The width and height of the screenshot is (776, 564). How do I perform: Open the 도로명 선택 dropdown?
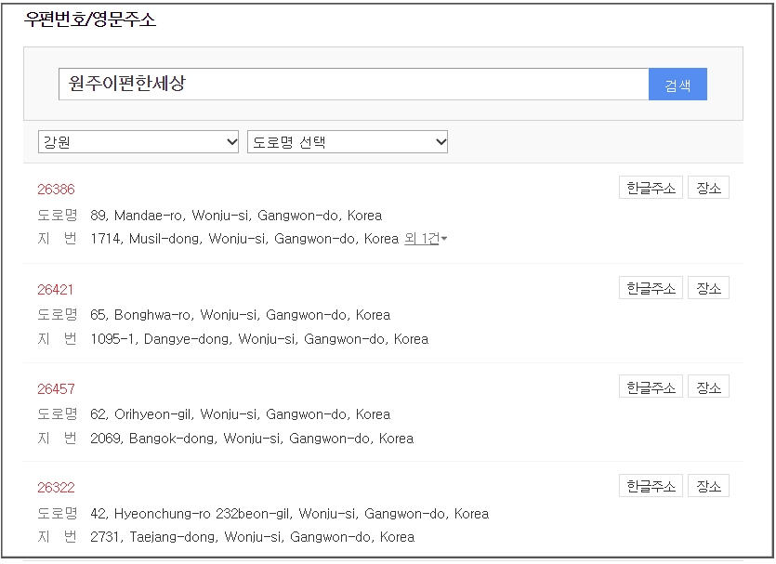348,142
